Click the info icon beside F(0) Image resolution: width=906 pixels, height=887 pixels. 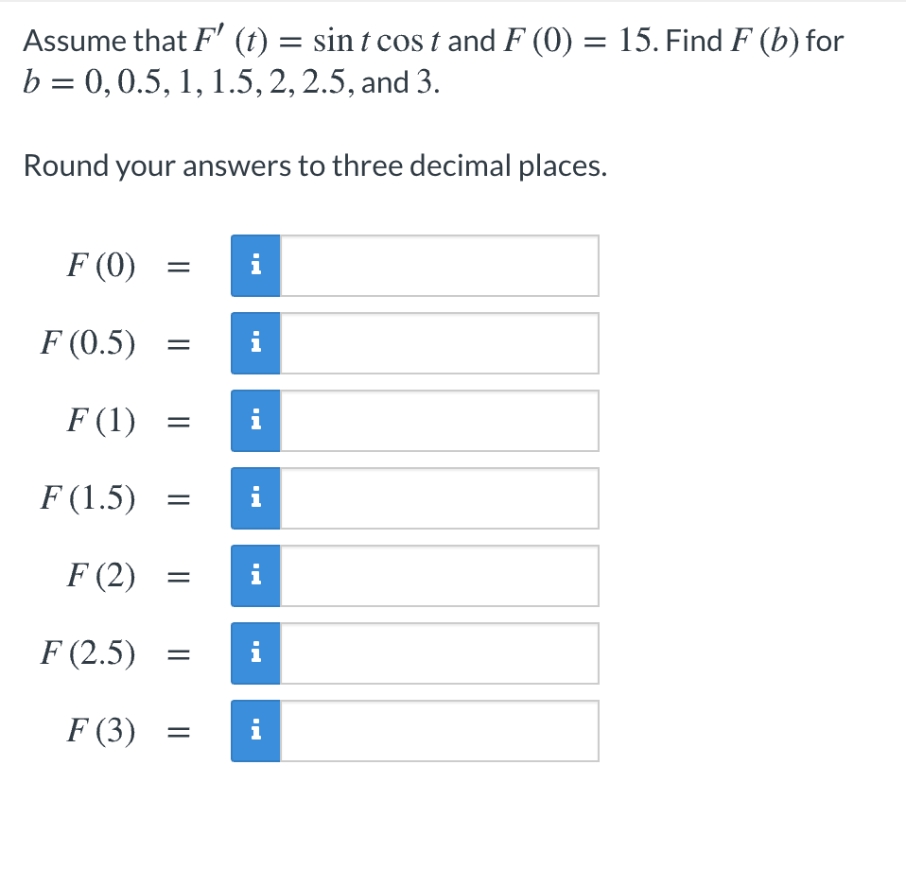253,266
